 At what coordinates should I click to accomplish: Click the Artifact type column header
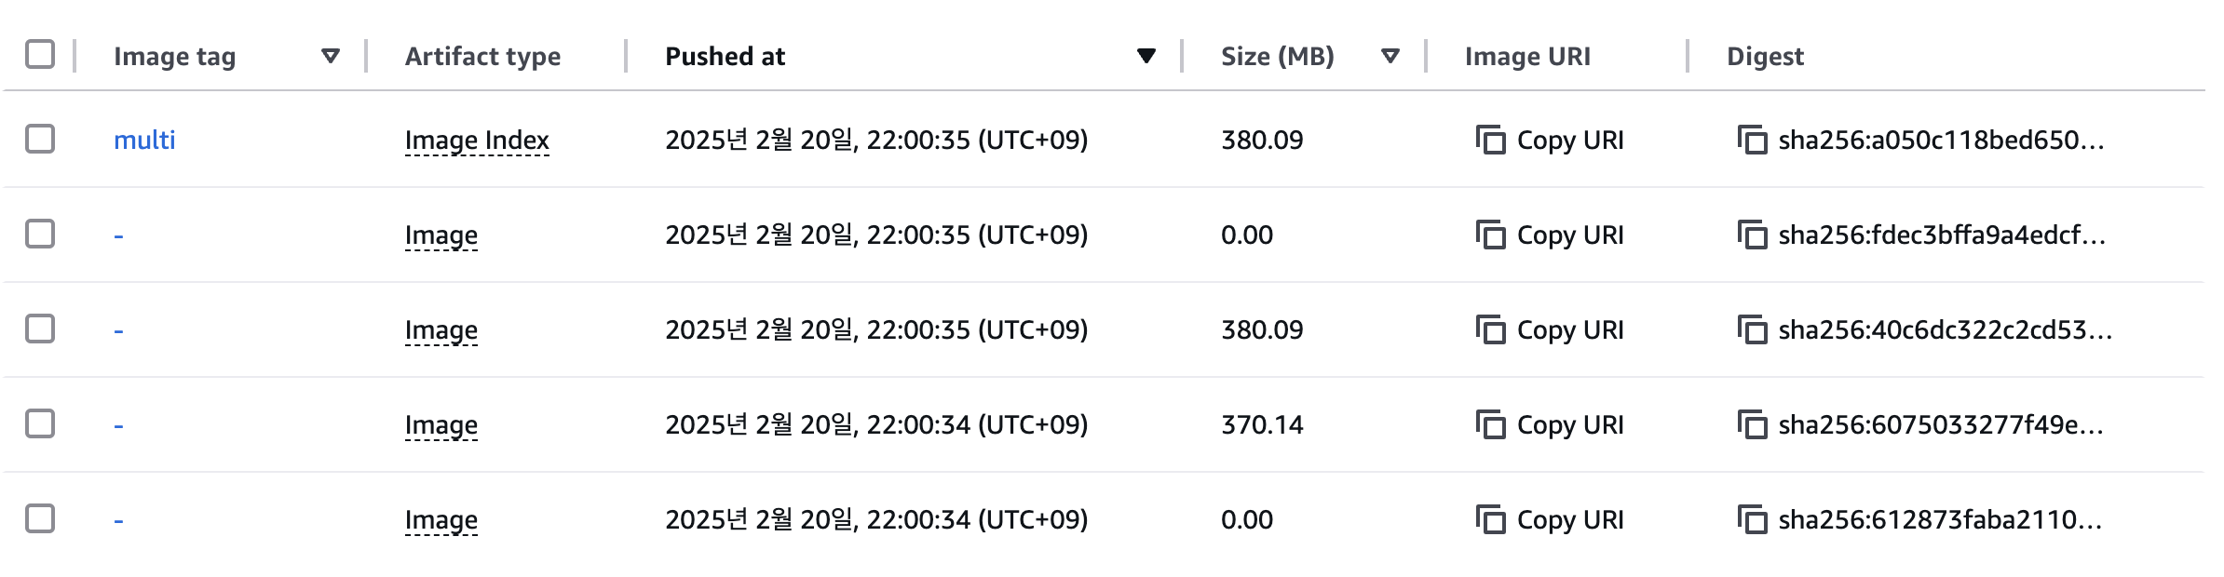point(482,57)
